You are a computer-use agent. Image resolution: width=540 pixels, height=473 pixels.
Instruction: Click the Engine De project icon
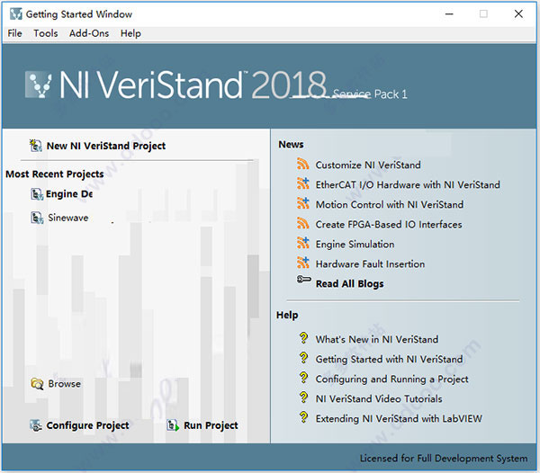click(37, 194)
